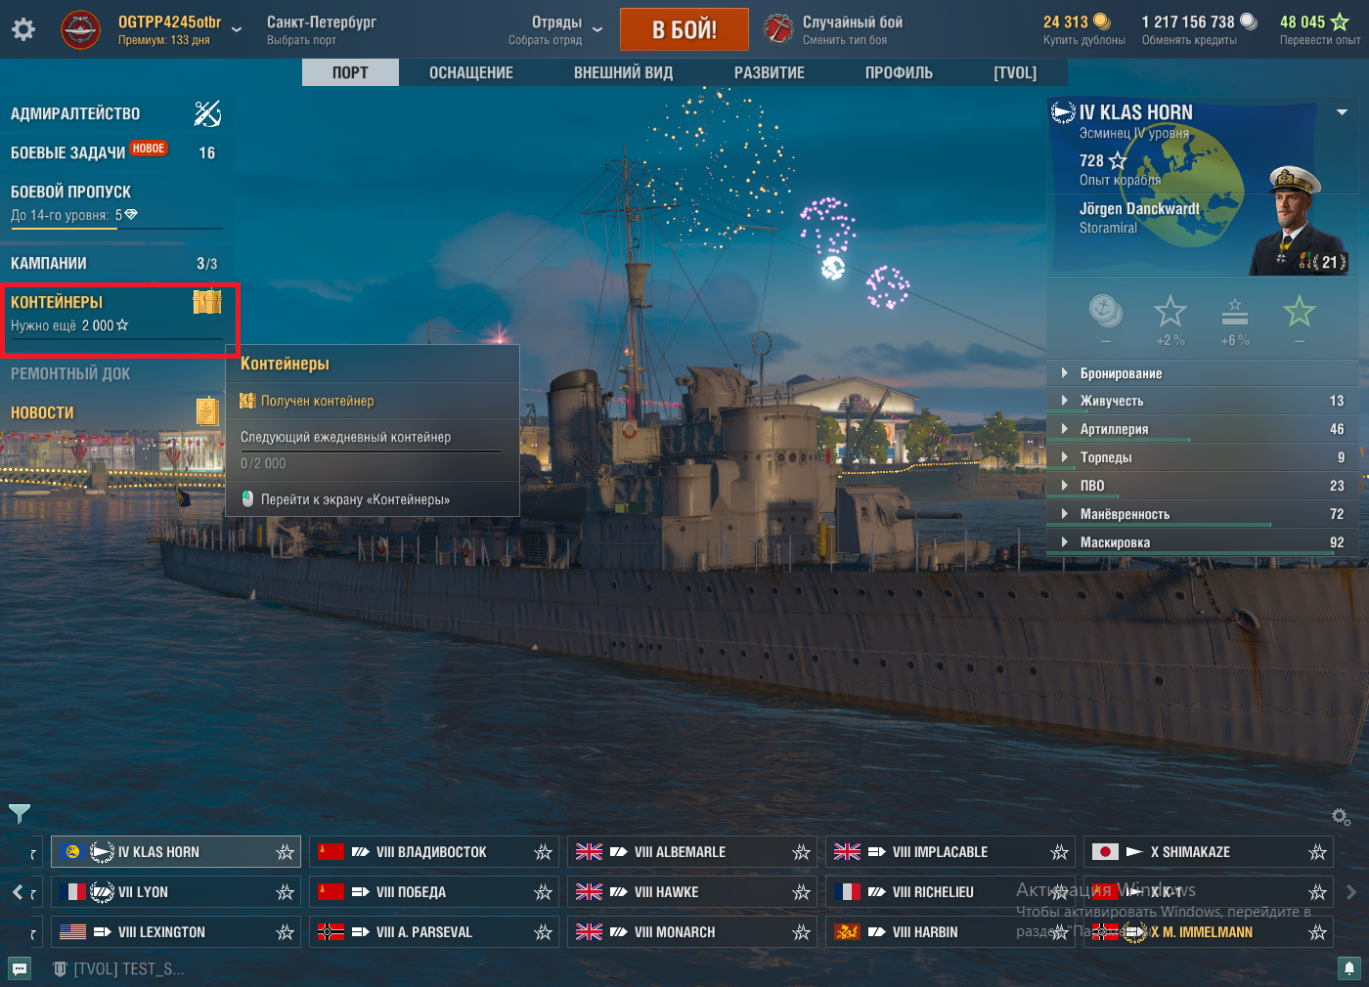
Task: Open carousel settings gear icon
Action: tap(1341, 816)
